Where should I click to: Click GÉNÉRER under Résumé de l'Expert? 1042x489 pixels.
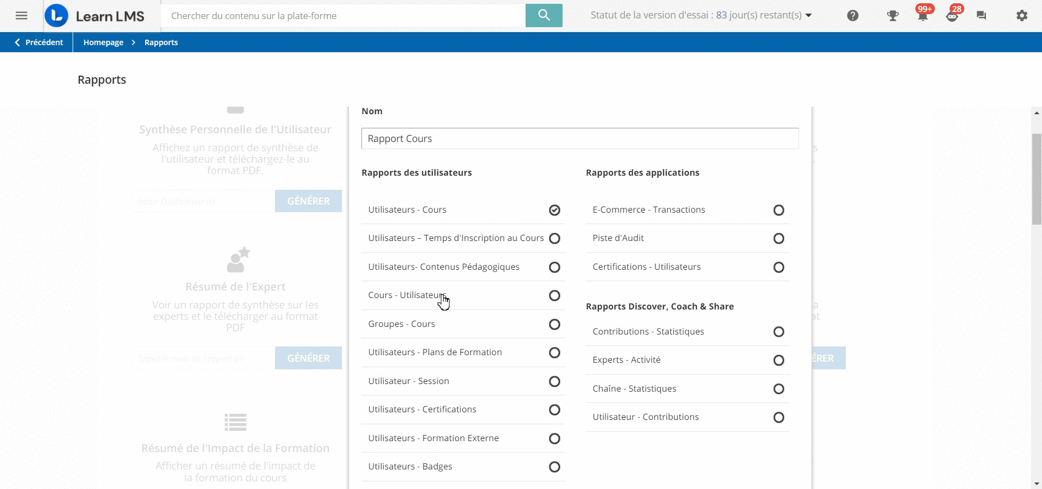pos(308,358)
